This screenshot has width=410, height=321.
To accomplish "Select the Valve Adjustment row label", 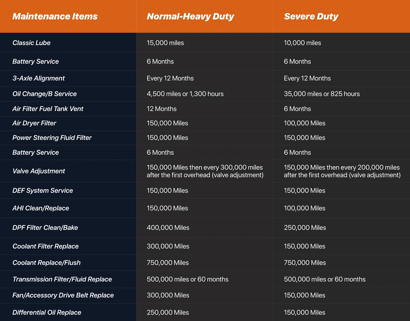I will [x=39, y=171].
